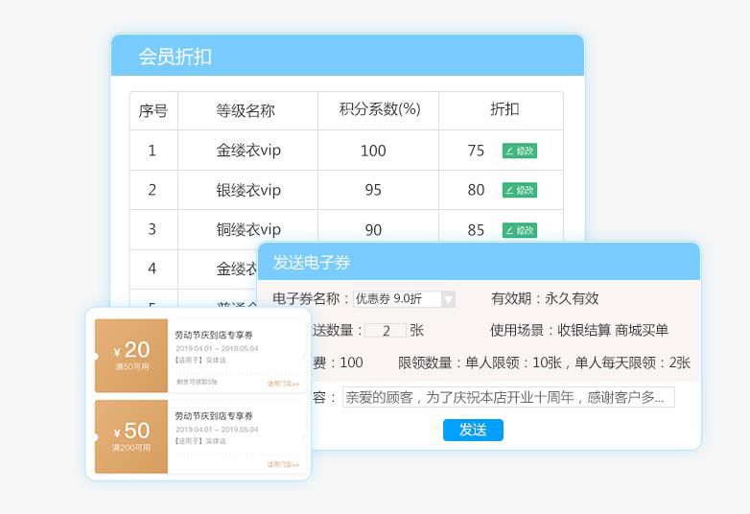Click the 发送 button
Viewport: 750px width, 514px height.
pos(473,430)
